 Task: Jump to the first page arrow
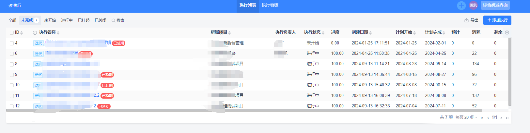coord(482,118)
